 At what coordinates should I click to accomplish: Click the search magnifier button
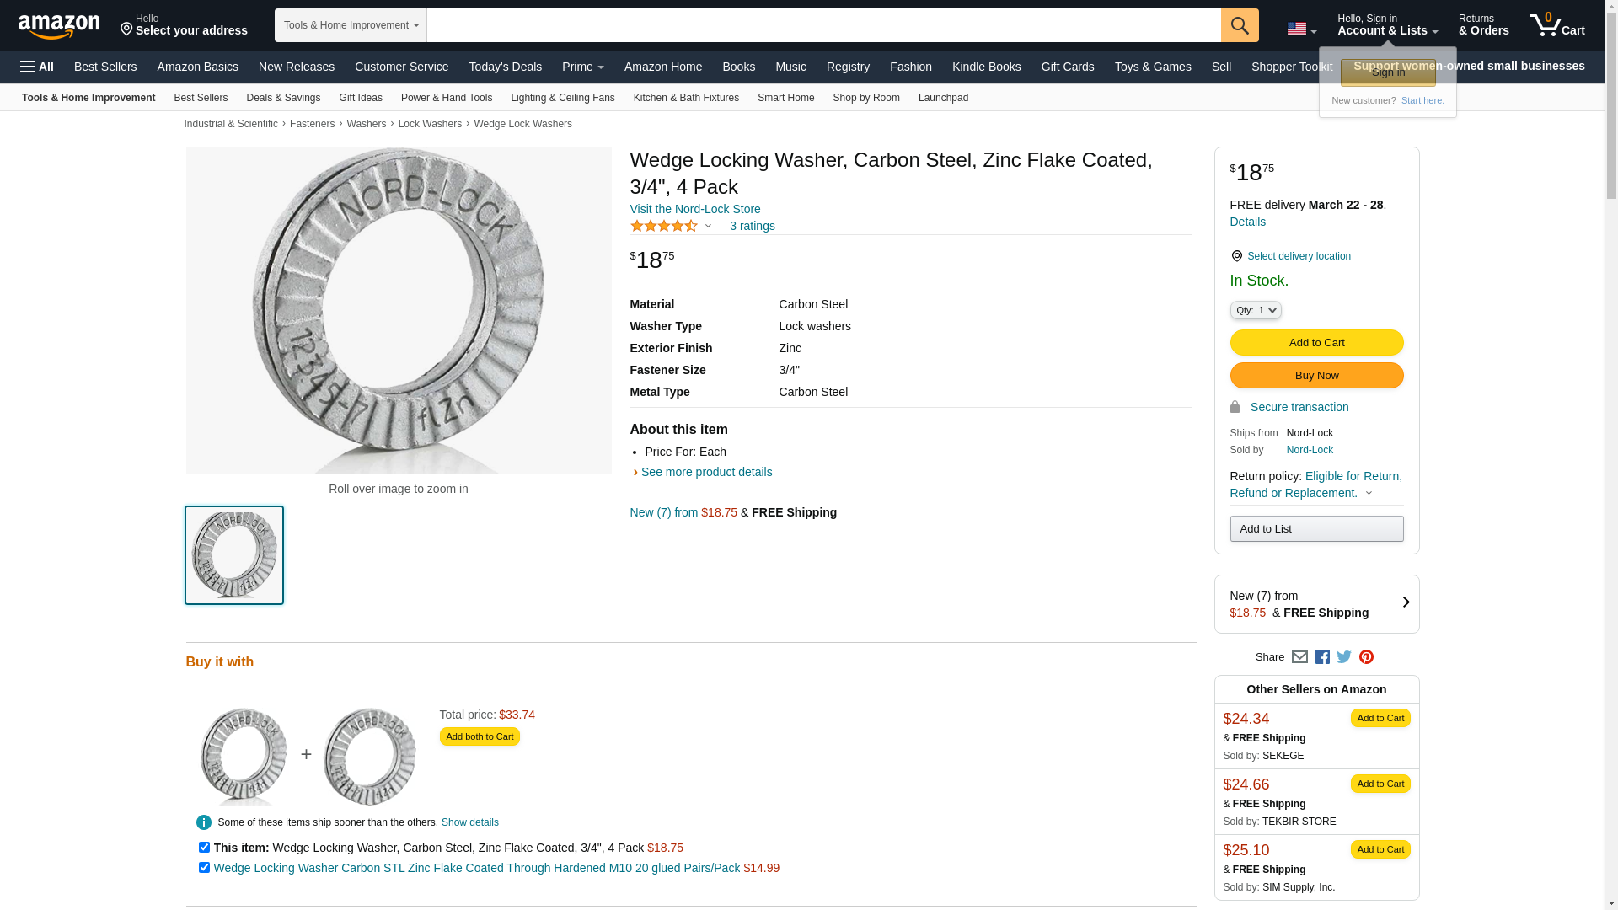(1239, 25)
